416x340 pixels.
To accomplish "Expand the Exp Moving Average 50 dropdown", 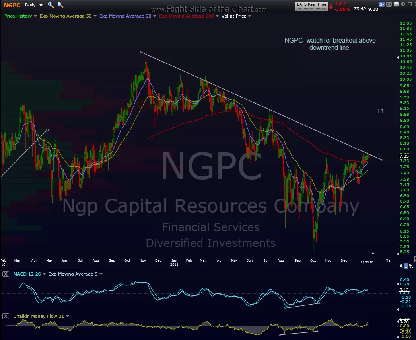I will pyautogui.click(x=95, y=16).
